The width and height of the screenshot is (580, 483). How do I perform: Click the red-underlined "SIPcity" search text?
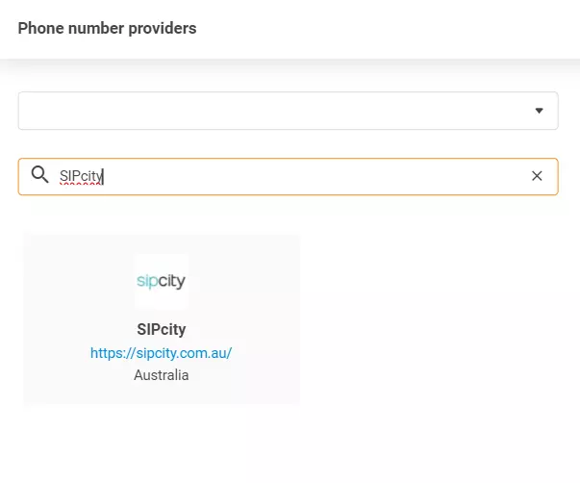click(80, 176)
